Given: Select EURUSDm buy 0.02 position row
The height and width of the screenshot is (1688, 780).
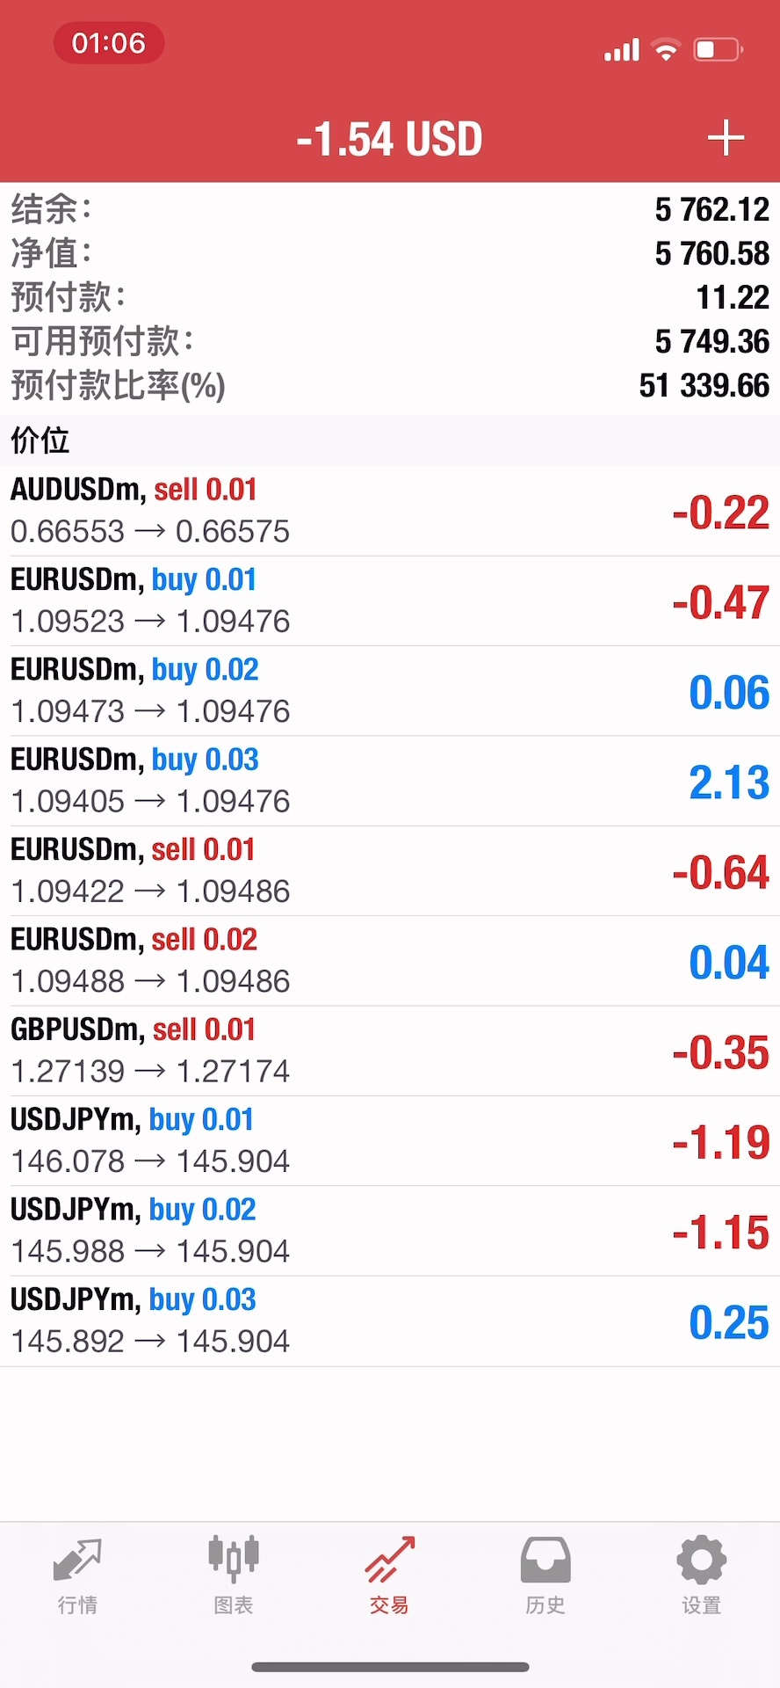Looking at the screenshot, I should click(x=389, y=691).
